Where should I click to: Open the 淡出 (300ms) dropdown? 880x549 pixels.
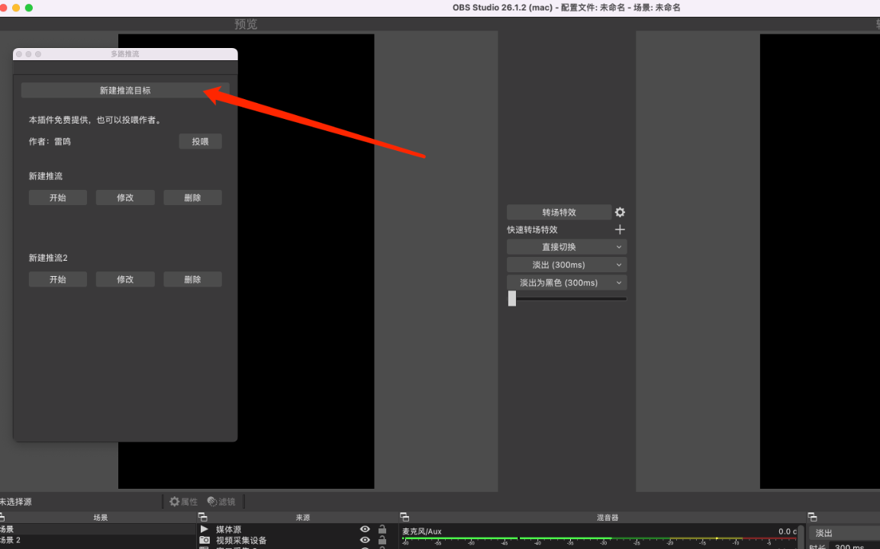pyautogui.click(x=566, y=265)
